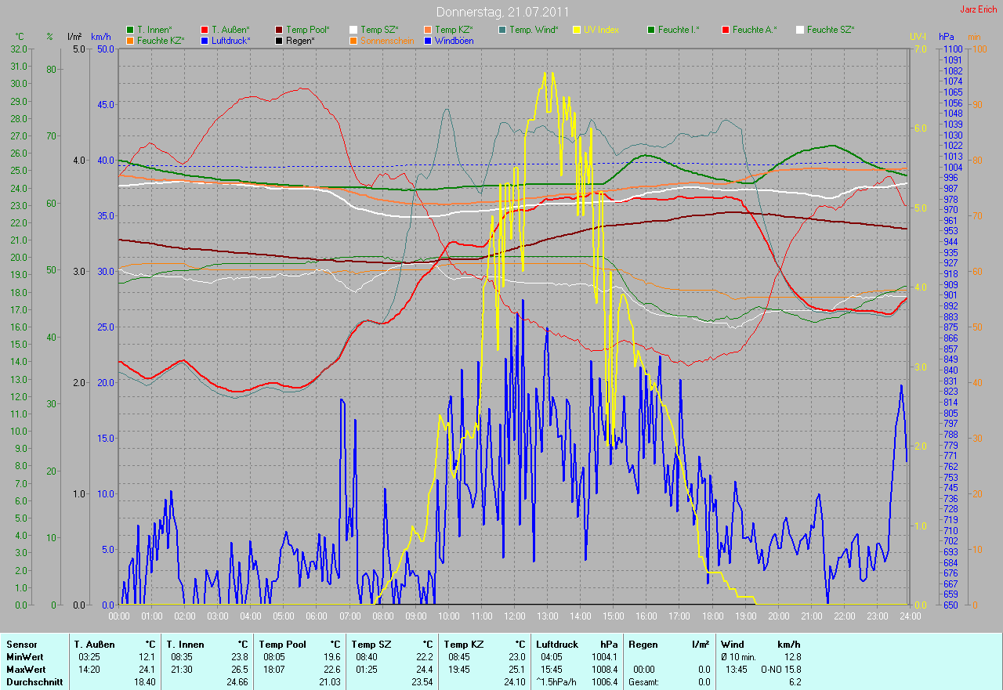Click the teal Temp. Wind legend square
The width and height of the screenshot is (1003, 690).
(x=502, y=30)
